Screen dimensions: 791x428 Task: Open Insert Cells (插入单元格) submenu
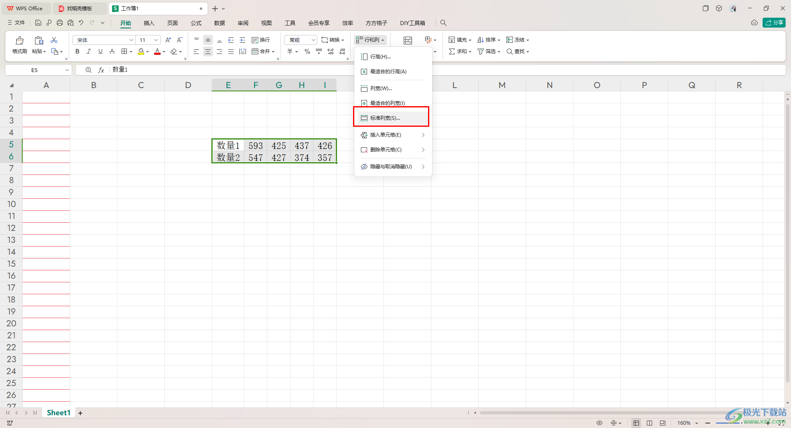click(393, 135)
